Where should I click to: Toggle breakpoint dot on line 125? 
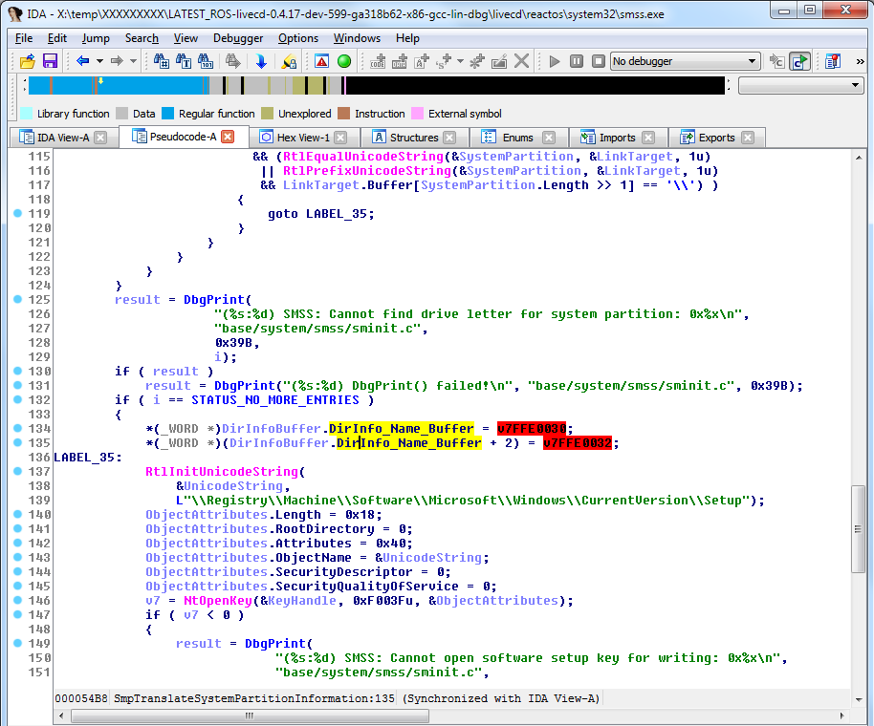17,299
